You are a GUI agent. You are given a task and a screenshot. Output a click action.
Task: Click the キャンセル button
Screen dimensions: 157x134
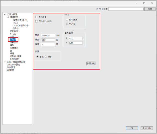tap(146, 128)
